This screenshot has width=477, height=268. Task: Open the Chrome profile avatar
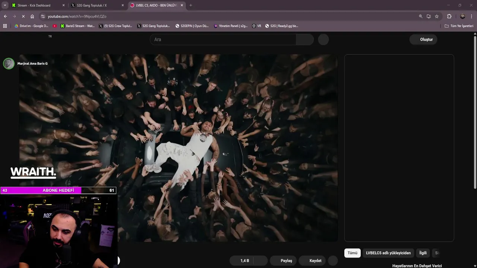(x=462, y=16)
